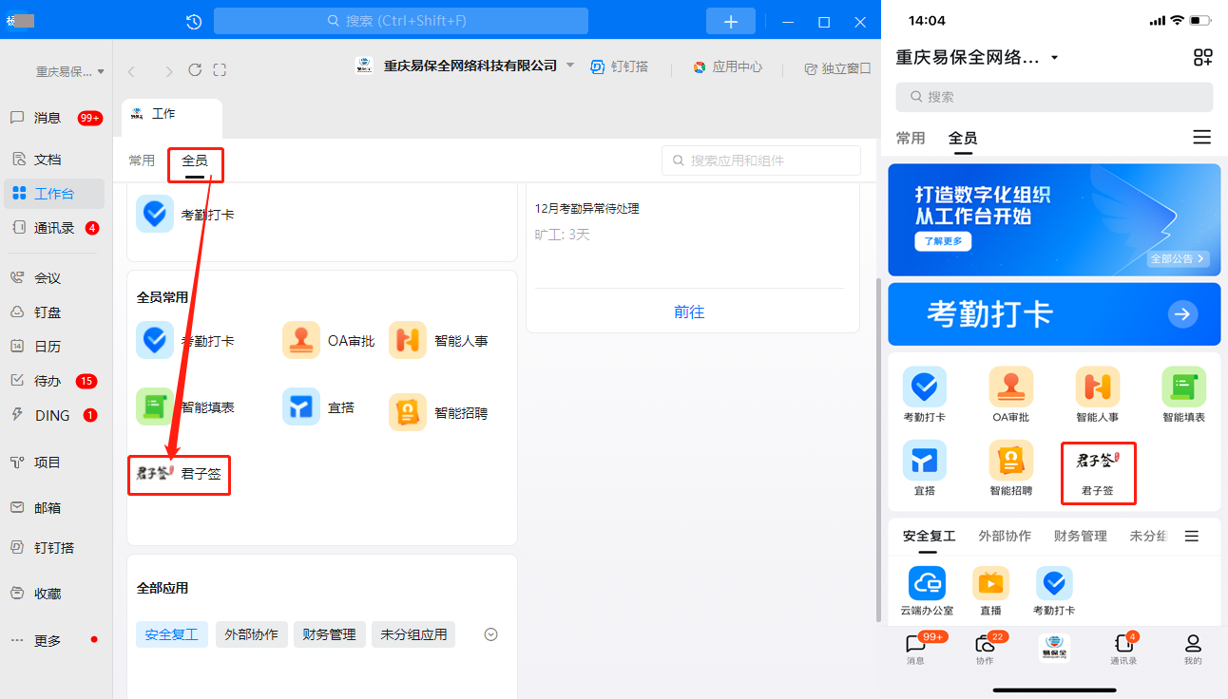The width and height of the screenshot is (1228, 699).
Task: Click the plus button in desktop title bar
Action: [731, 21]
